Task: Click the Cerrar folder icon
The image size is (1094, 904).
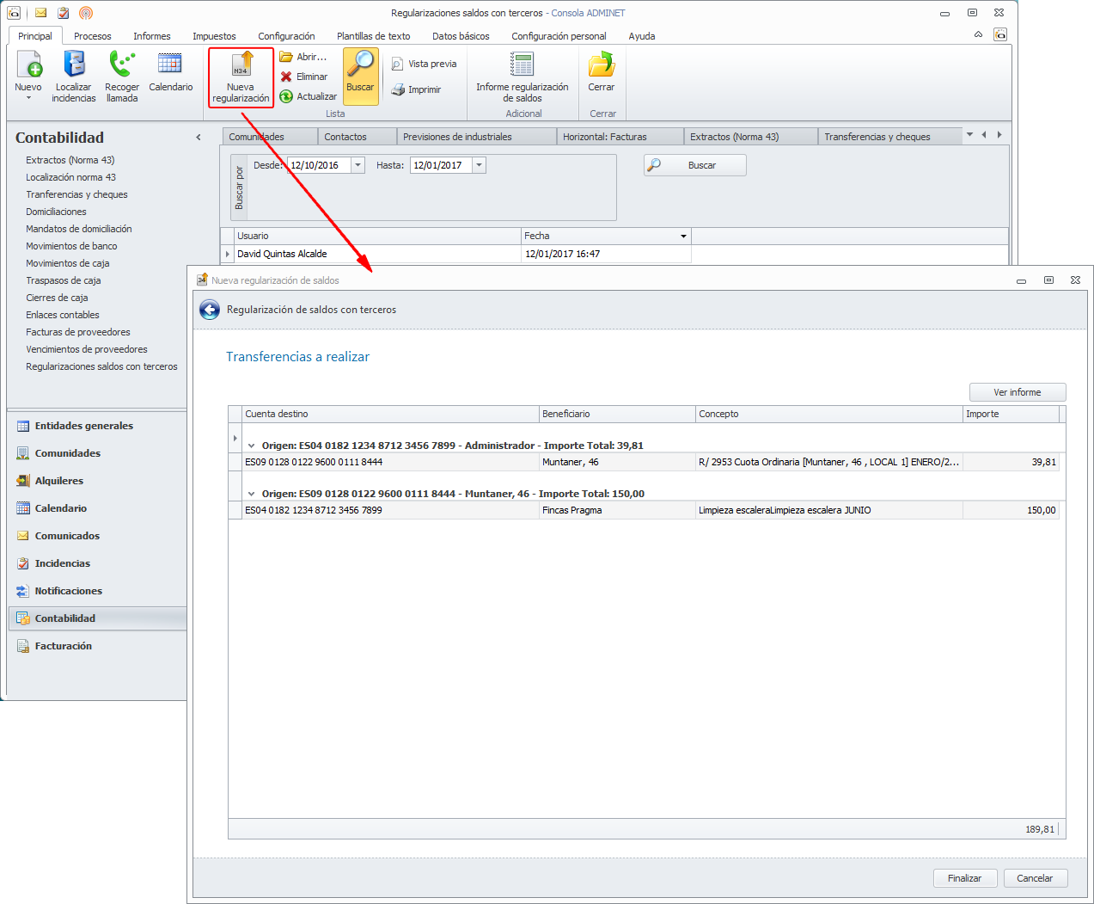Action: pyautogui.click(x=601, y=65)
